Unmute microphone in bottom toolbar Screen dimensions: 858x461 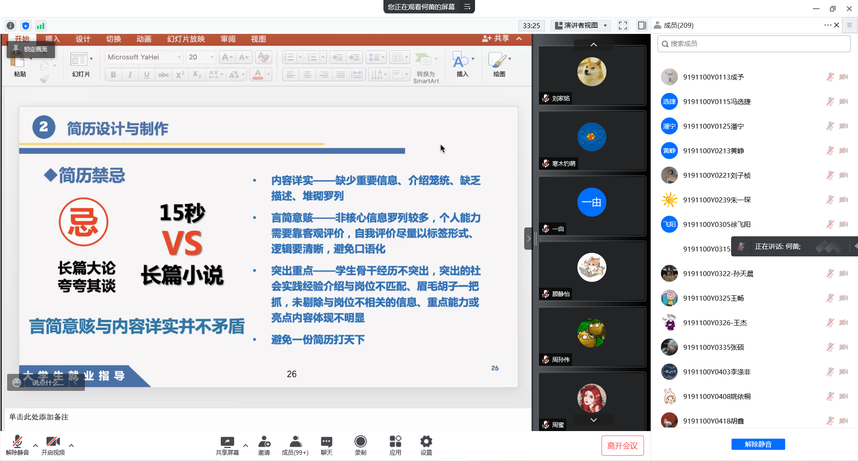17,445
